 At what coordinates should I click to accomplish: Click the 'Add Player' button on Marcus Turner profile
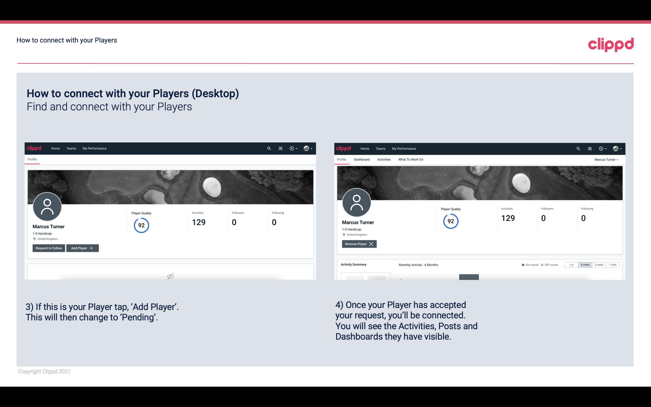(x=82, y=248)
